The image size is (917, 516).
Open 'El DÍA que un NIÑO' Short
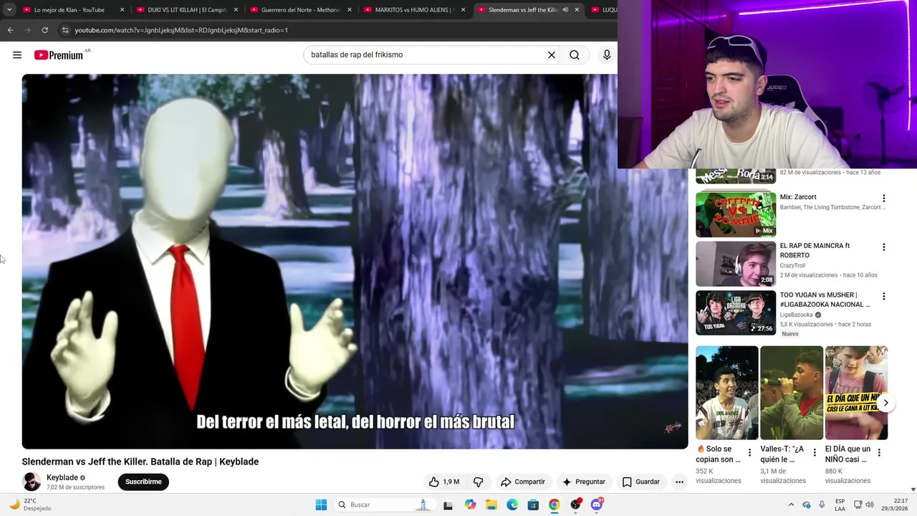click(x=856, y=393)
